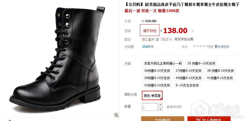Increase quantity with the up stepper arrow

point(160,105)
